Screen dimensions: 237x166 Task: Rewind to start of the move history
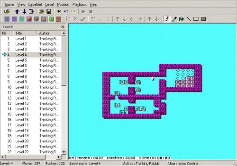tap(59, 11)
